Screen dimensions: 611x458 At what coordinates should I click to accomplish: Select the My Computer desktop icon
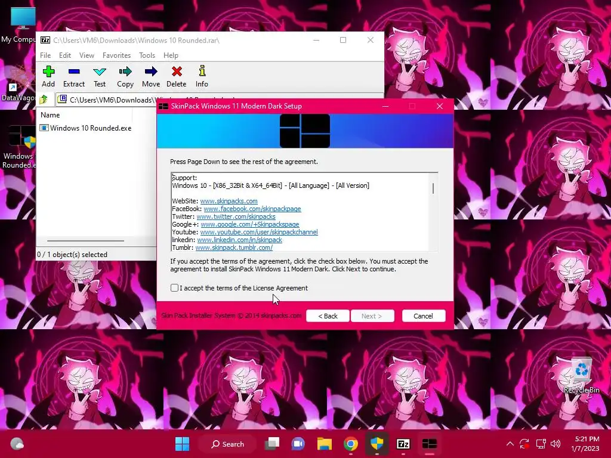[18, 25]
